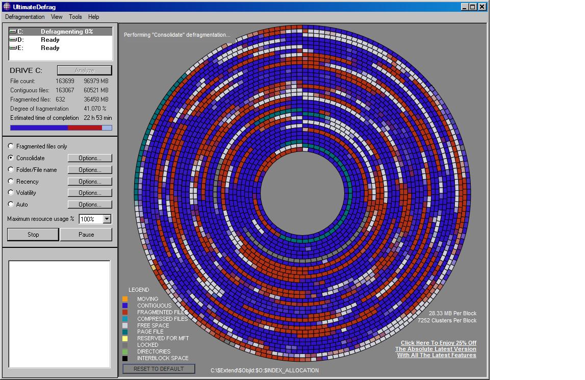This screenshot has height=380, width=585.
Task: Click the '36458 MB' fragmented size value
Action: click(96, 99)
